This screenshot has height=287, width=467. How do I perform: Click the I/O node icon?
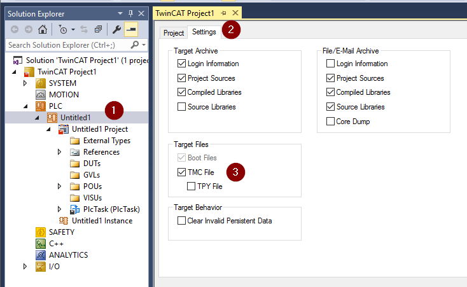pyautogui.click(x=41, y=267)
